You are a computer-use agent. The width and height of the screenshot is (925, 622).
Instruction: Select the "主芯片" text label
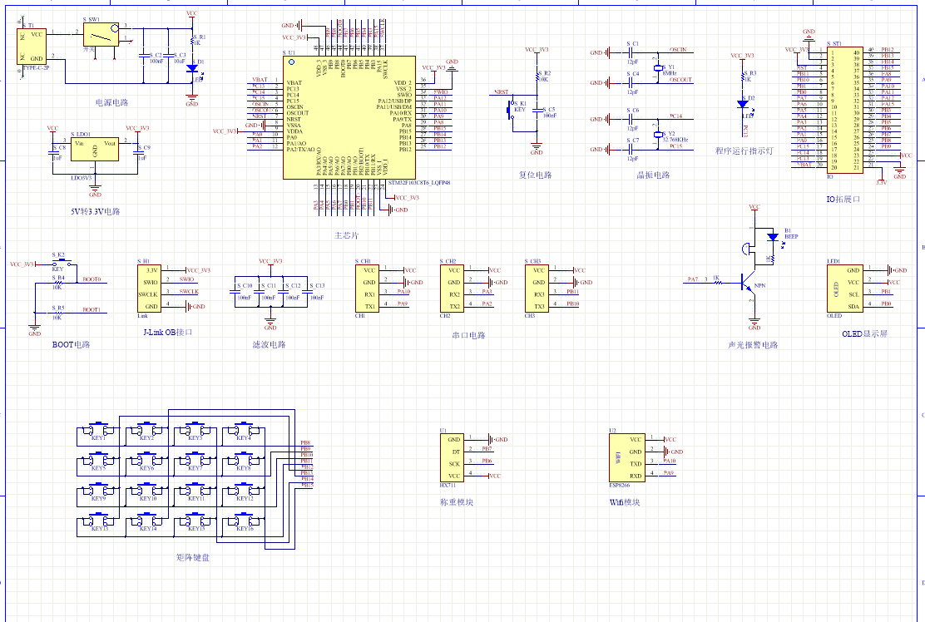pos(346,236)
